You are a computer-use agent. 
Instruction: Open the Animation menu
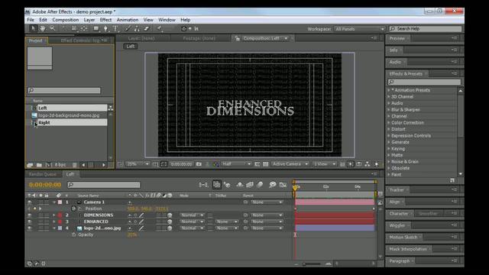click(x=128, y=20)
